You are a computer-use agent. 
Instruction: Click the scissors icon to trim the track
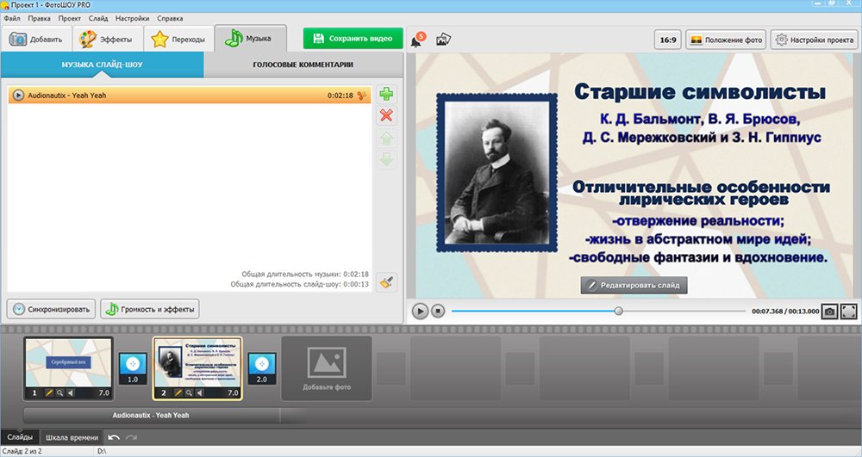[x=362, y=95]
